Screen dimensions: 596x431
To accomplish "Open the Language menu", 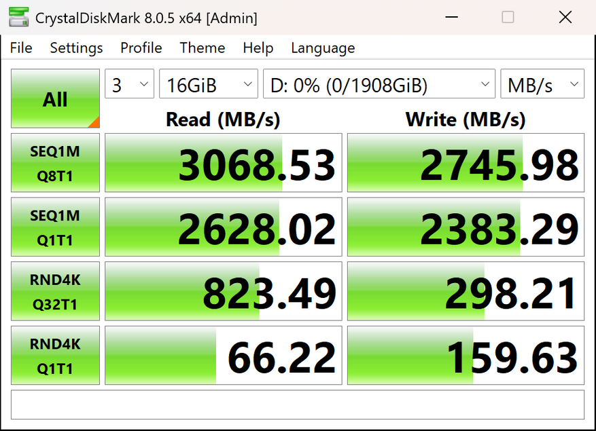I will (323, 48).
